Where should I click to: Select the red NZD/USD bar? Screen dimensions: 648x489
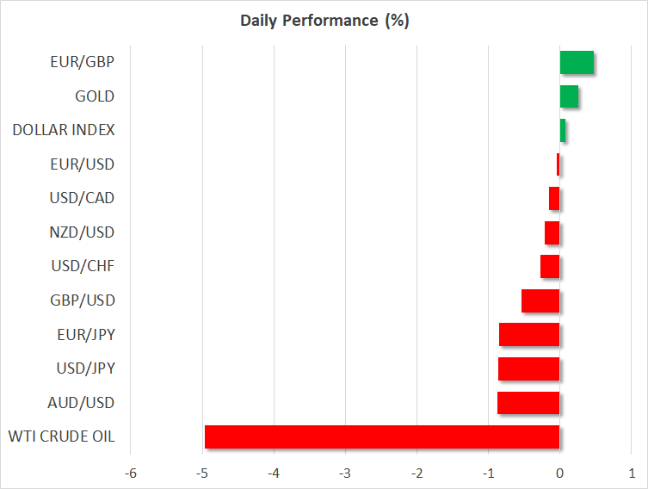tap(552, 232)
